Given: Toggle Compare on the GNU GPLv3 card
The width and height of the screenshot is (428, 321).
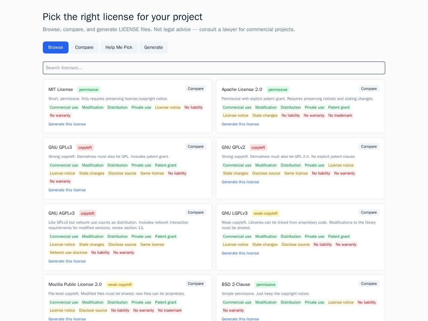Looking at the screenshot, I should (x=196, y=146).
